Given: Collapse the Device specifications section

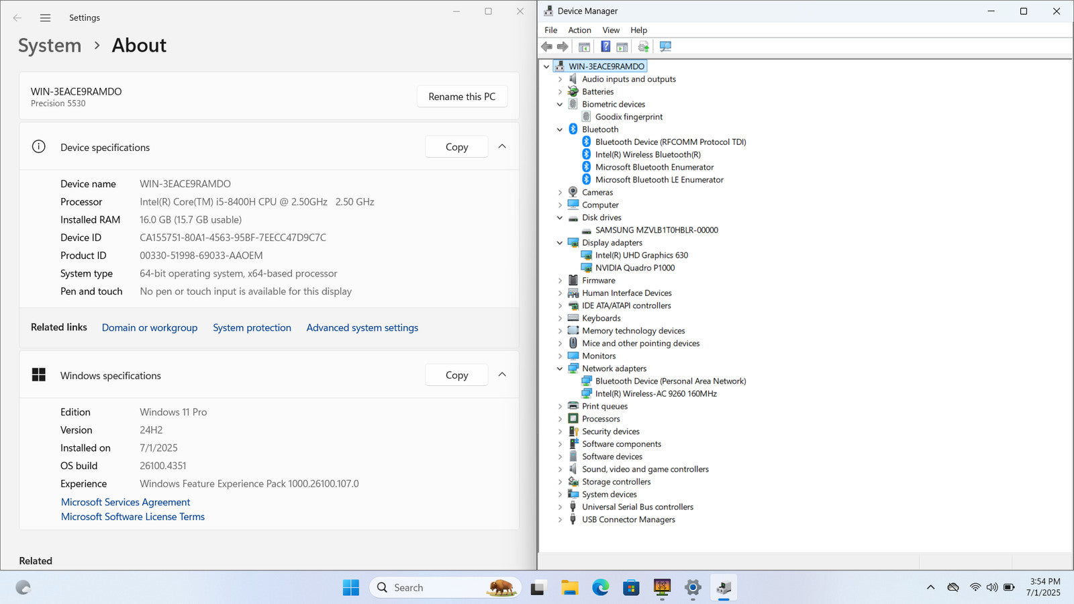Looking at the screenshot, I should pos(502,147).
